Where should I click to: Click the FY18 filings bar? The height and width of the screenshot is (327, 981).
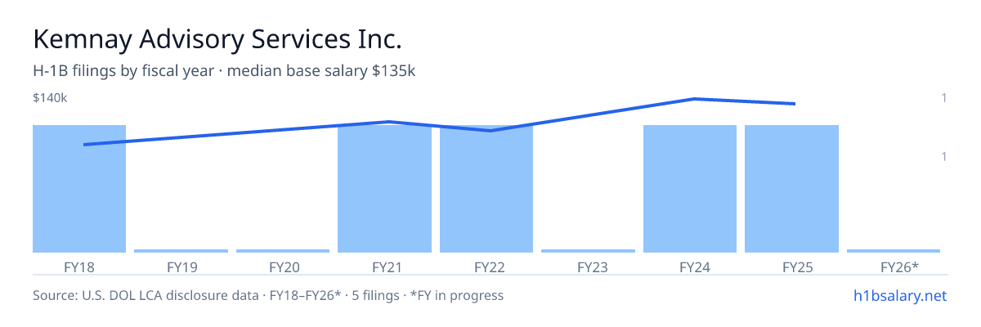tap(79, 189)
